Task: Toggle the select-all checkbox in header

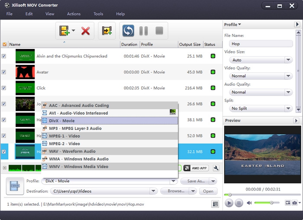Action: coord(4,45)
